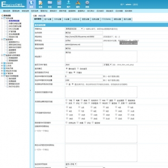The image size is (168, 168).
Task: Click the 站点名称 site name input field
Action: click(84, 32)
